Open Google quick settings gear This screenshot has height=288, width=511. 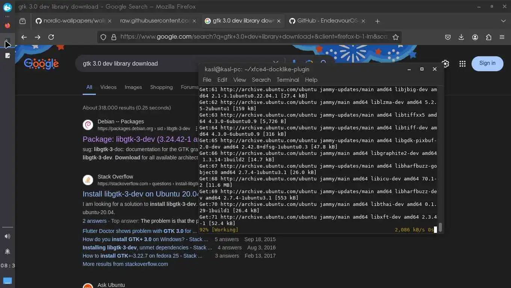click(x=446, y=64)
